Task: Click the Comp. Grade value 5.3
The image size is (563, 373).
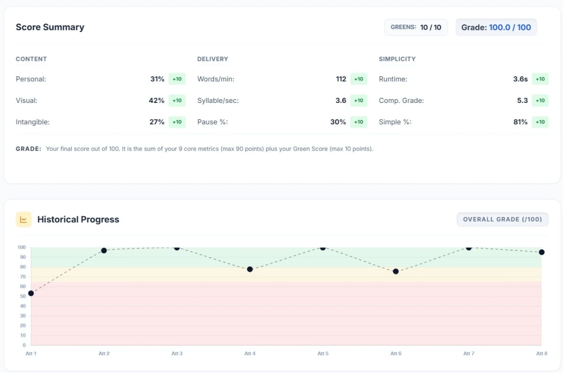Action: [522, 101]
